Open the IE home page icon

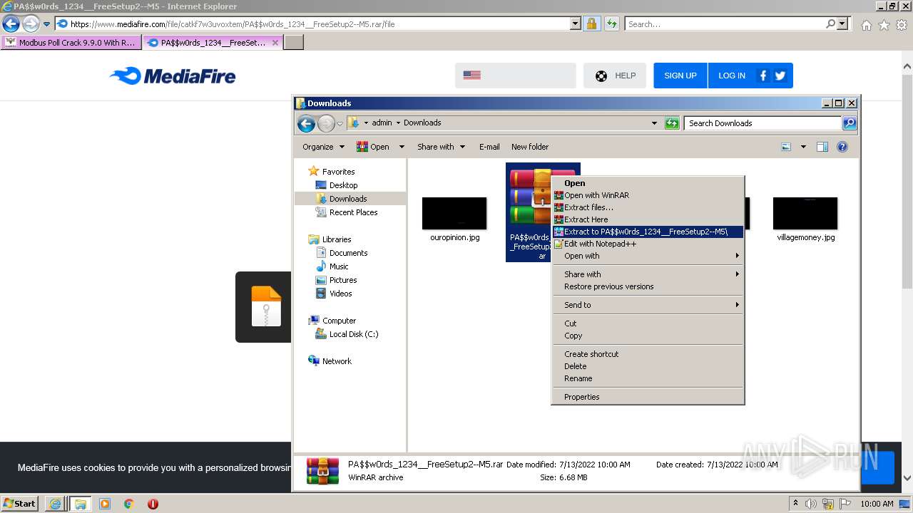point(866,25)
